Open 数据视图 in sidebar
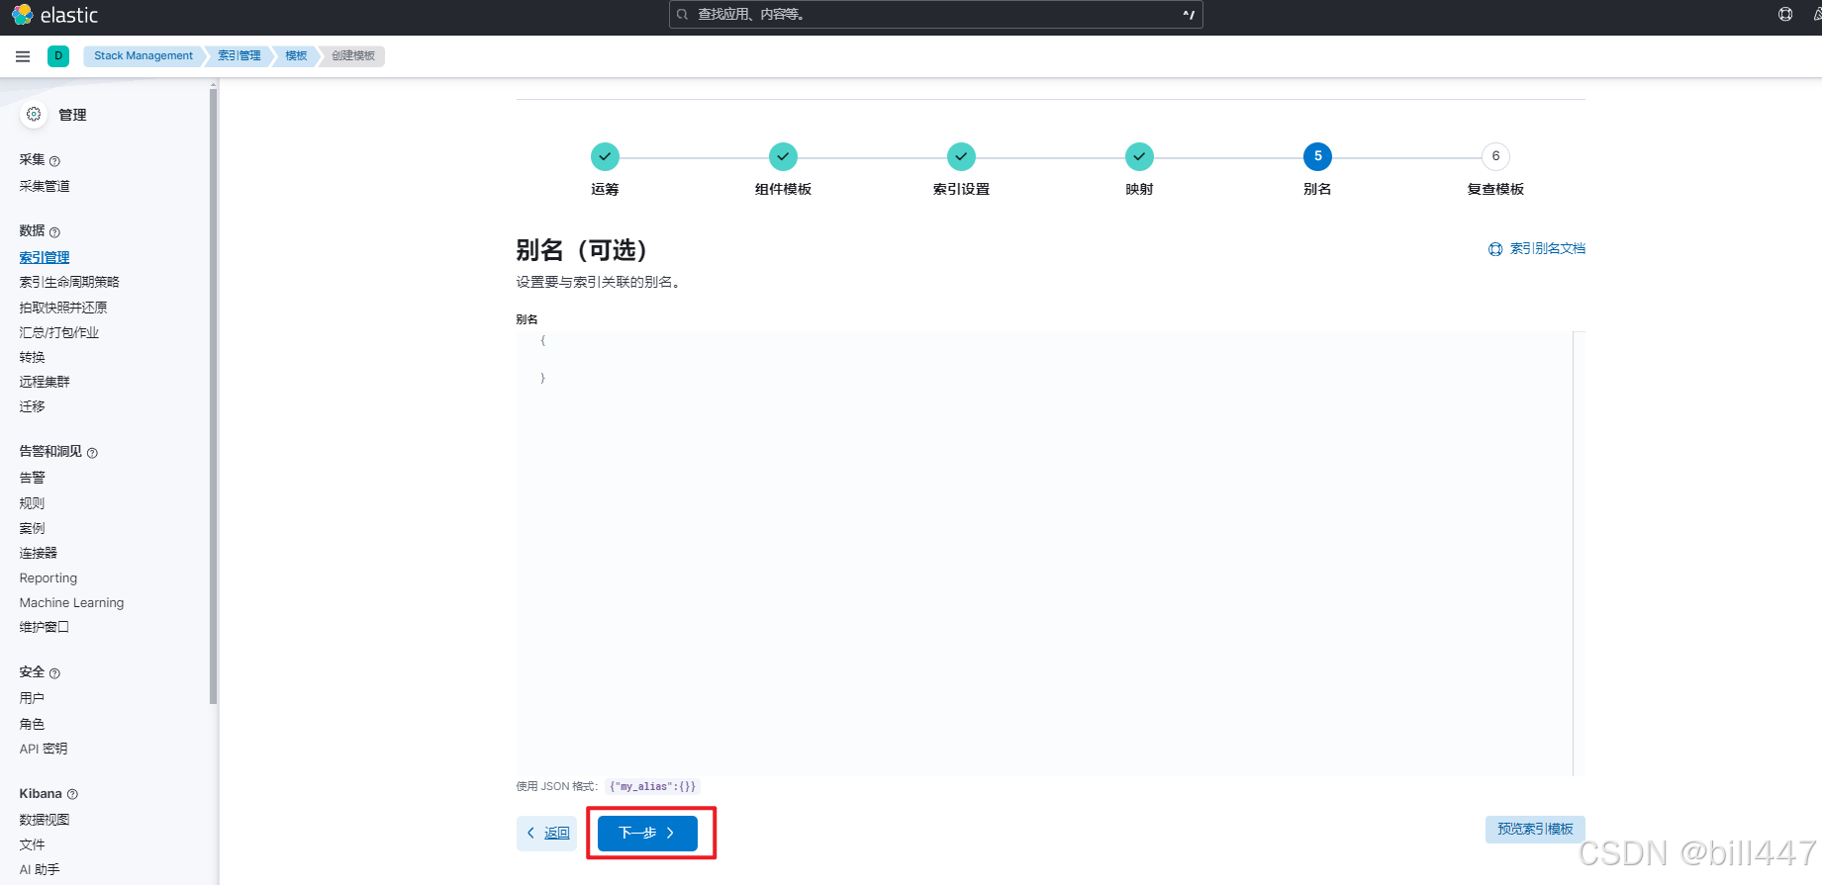The width and height of the screenshot is (1822, 885). (45, 820)
